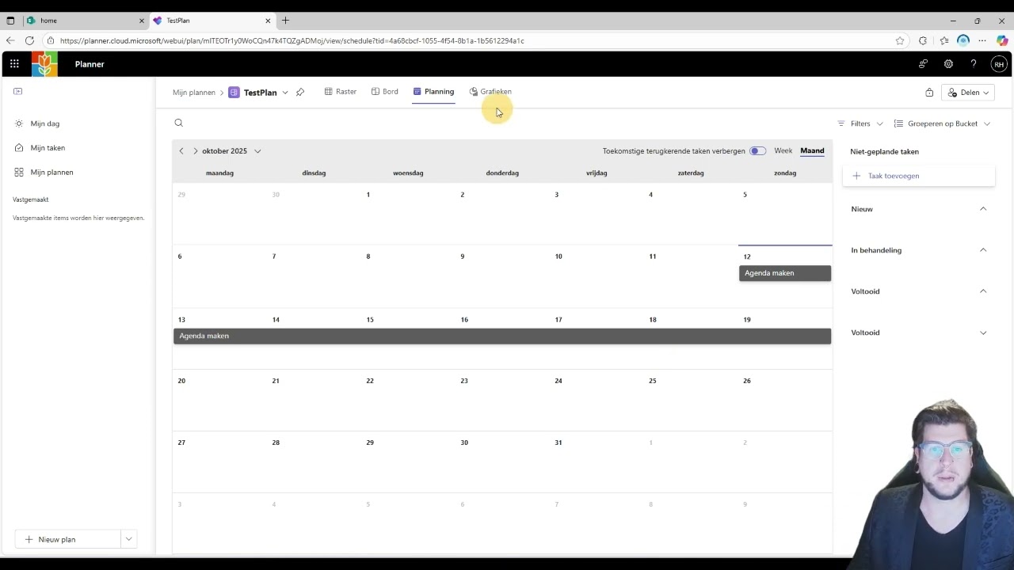Click Taak toevoegen to add task
Viewport: 1014px width, 570px height.
tap(919, 176)
